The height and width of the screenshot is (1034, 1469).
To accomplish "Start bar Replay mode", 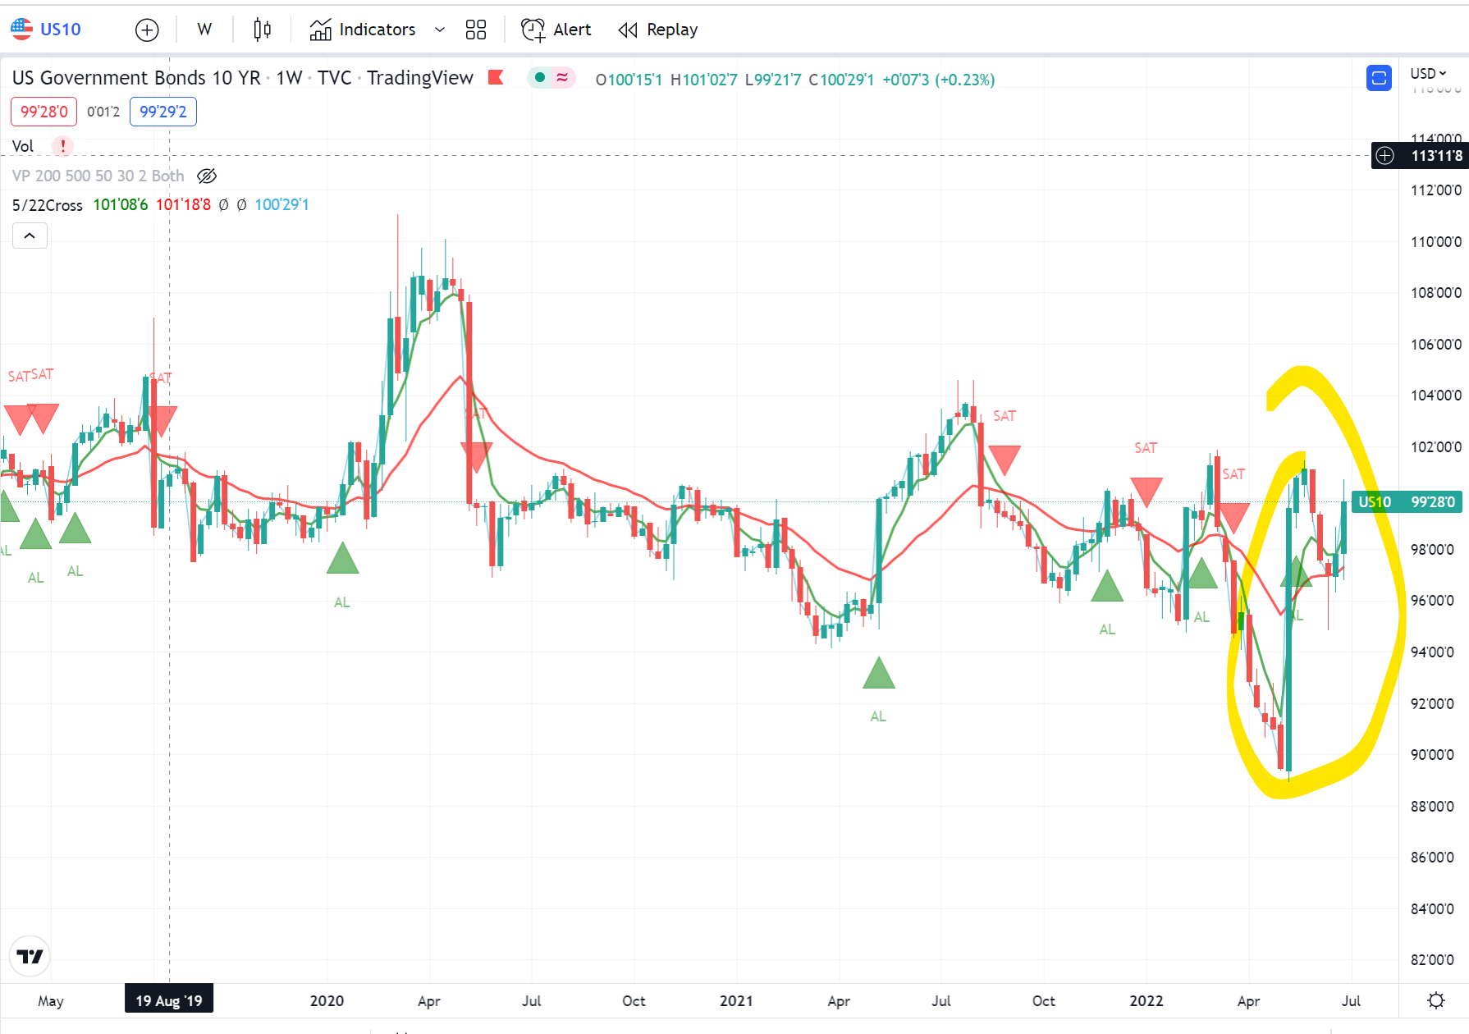I will click(x=657, y=30).
